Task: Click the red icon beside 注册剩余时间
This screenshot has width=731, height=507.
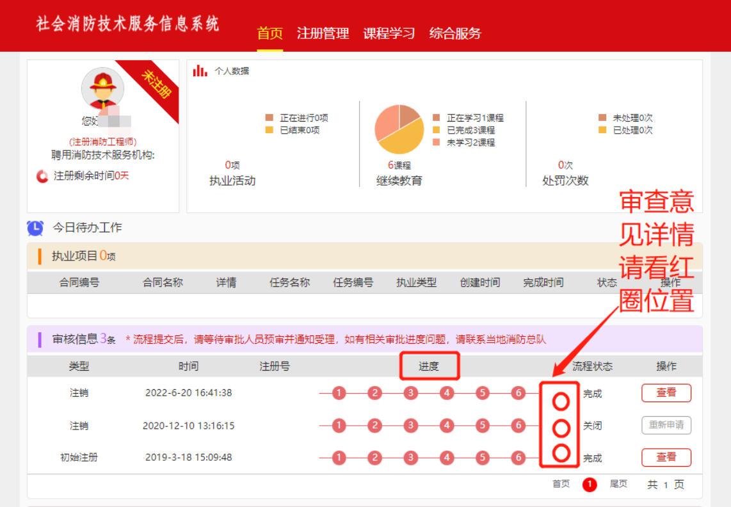Action: (x=42, y=176)
